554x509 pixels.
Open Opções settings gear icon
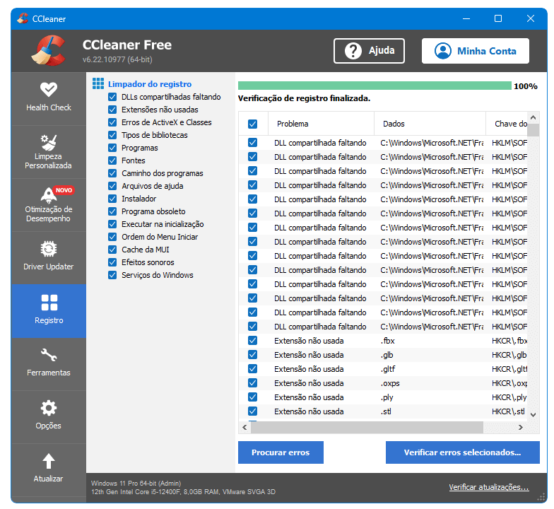pyautogui.click(x=48, y=408)
